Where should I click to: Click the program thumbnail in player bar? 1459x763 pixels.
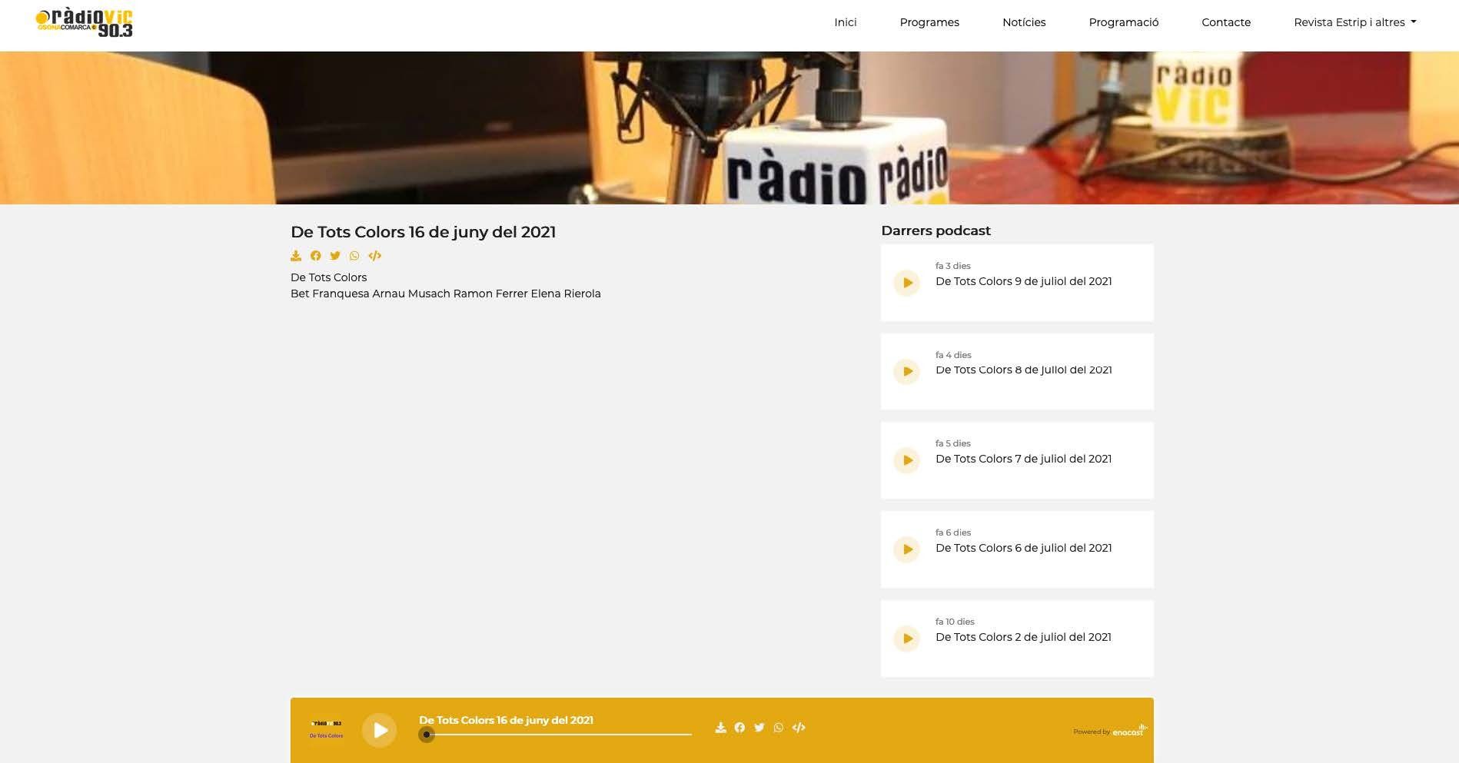[326, 729]
